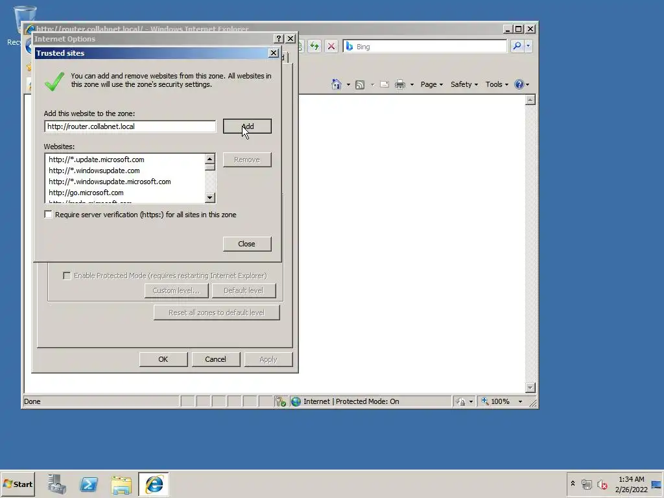Select http://*.update.microsoft.com in Websites list
The height and width of the screenshot is (498, 664).
pyautogui.click(x=97, y=160)
